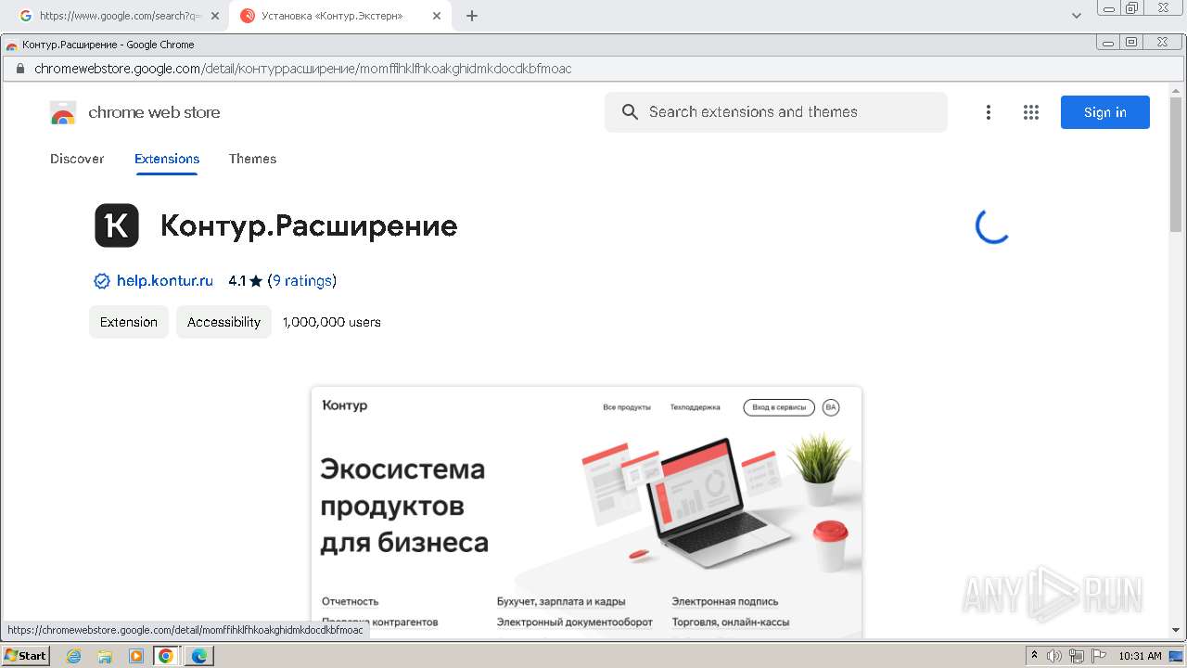
Task: Open the three-dot more options menu
Action: pyautogui.click(x=989, y=112)
